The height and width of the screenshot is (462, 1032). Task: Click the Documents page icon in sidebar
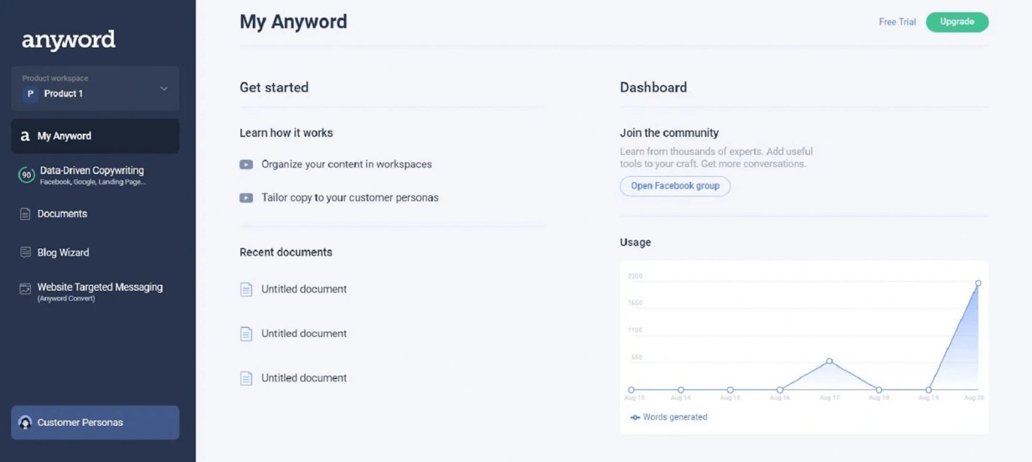point(25,214)
